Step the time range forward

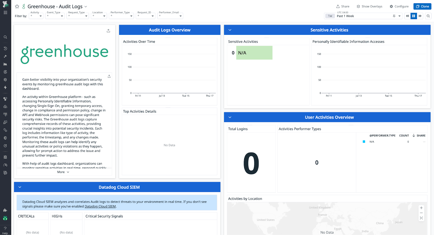[420, 16]
